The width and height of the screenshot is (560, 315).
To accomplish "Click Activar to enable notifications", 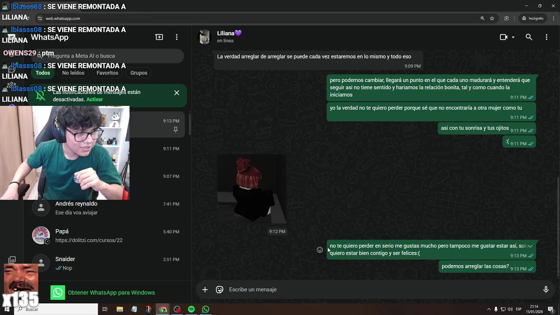I will tap(94, 99).
